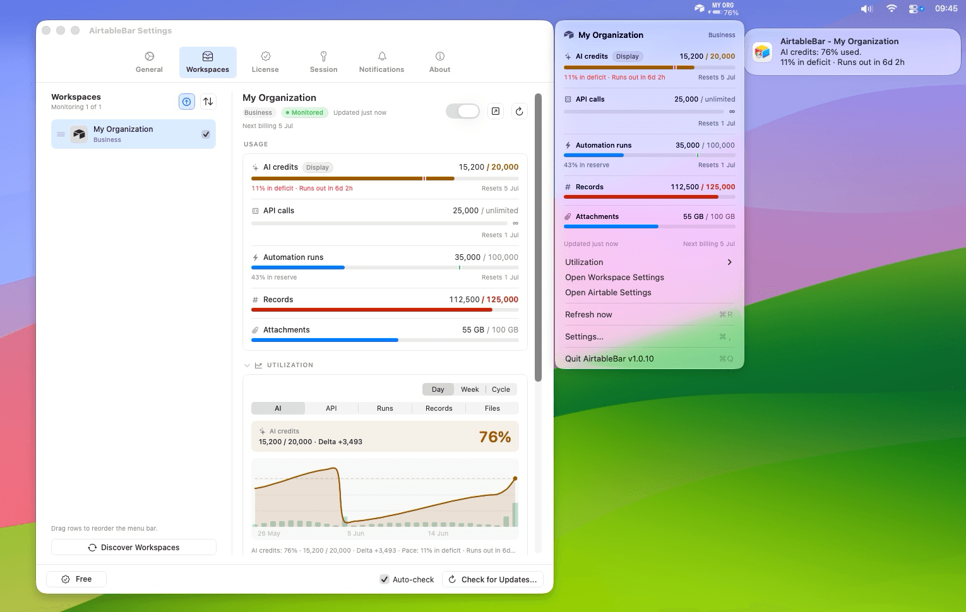Click the Automation runs bolt icon in settings

(x=255, y=257)
